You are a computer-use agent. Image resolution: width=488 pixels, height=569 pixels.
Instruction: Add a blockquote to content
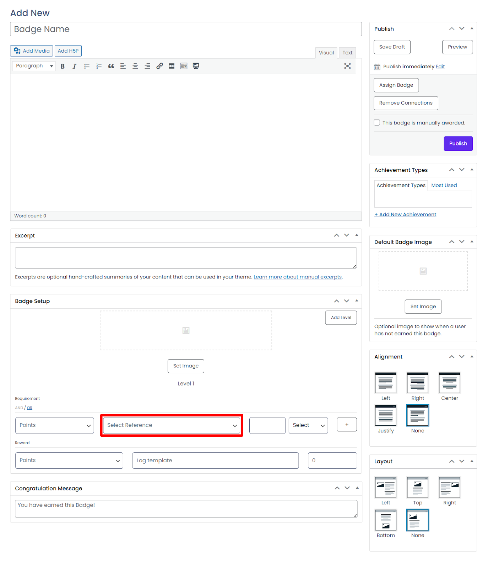point(111,66)
